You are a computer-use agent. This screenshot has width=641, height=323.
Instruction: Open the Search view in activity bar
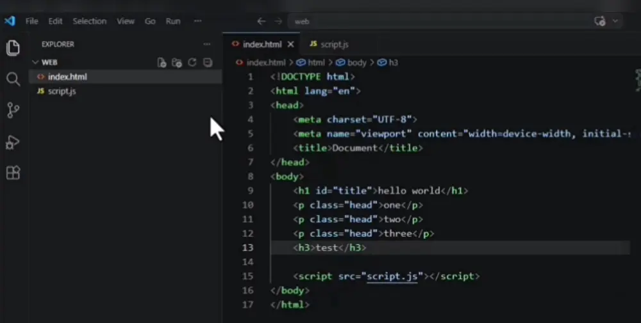pyautogui.click(x=13, y=79)
